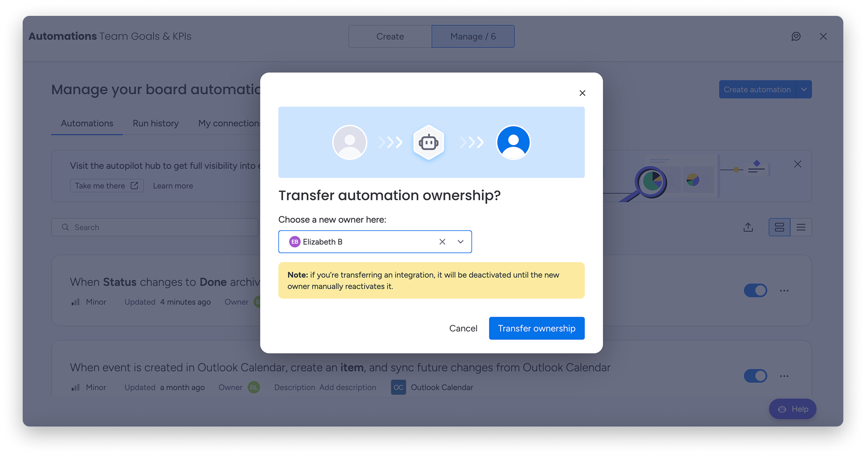The width and height of the screenshot is (866, 456).
Task: Clear the selected owner Elizabeth B
Action: (x=442, y=242)
